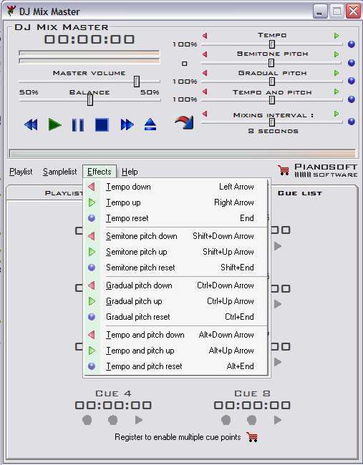
Task: Click the eject button to load a file
Action: click(x=150, y=124)
